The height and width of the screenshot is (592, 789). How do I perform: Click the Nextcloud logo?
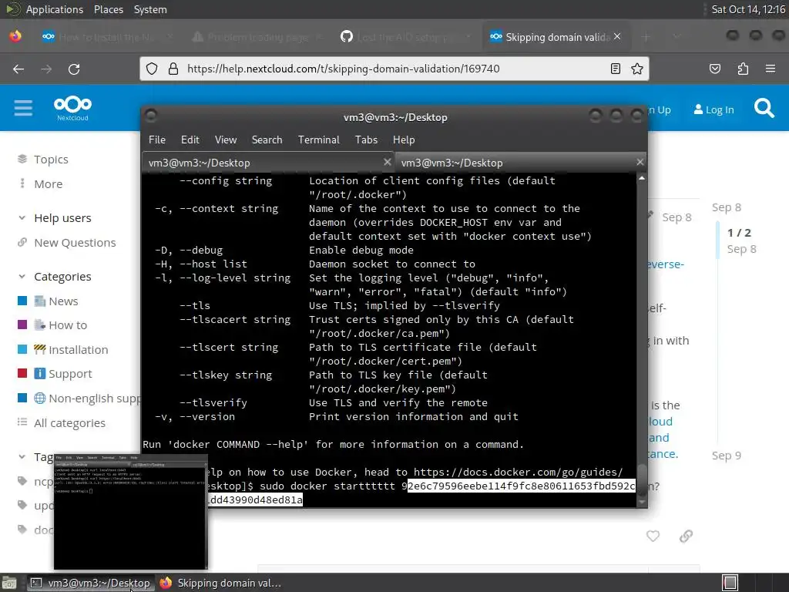pyautogui.click(x=72, y=108)
